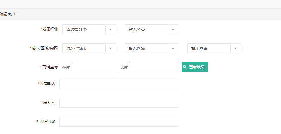Open the 百度地图 map picker
Viewport: 281px width, 134px height.
coord(195,67)
